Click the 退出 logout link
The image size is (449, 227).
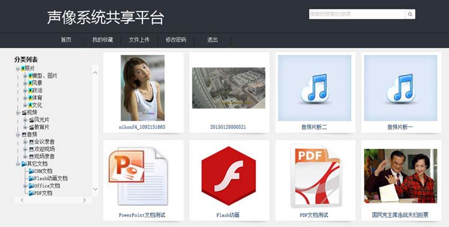click(x=212, y=40)
